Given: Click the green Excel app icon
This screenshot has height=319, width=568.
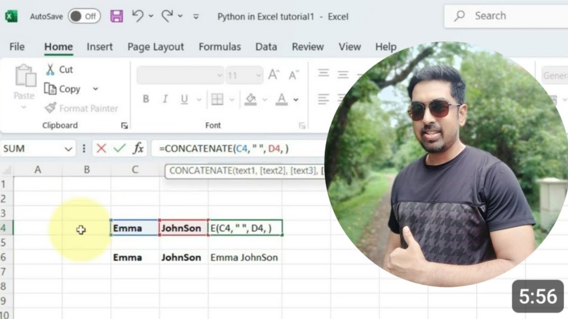Looking at the screenshot, I should (11, 17).
